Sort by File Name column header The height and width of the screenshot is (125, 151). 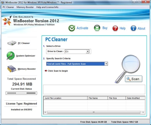click(x=98, y=98)
